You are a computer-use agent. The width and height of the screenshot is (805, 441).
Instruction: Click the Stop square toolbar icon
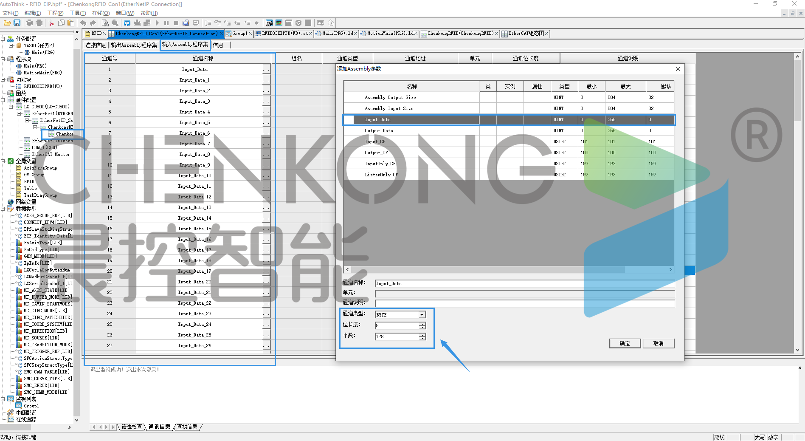tap(176, 23)
